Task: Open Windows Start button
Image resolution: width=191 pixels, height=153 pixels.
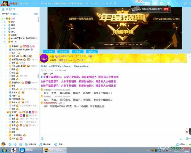Action: tap(4, 150)
